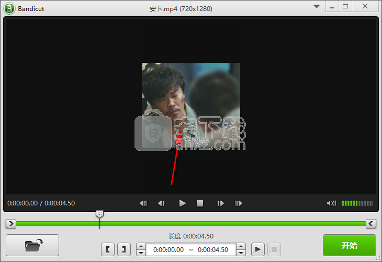
Task: Click the timeline playhead marker
Action: pyautogui.click(x=99, y=214)
